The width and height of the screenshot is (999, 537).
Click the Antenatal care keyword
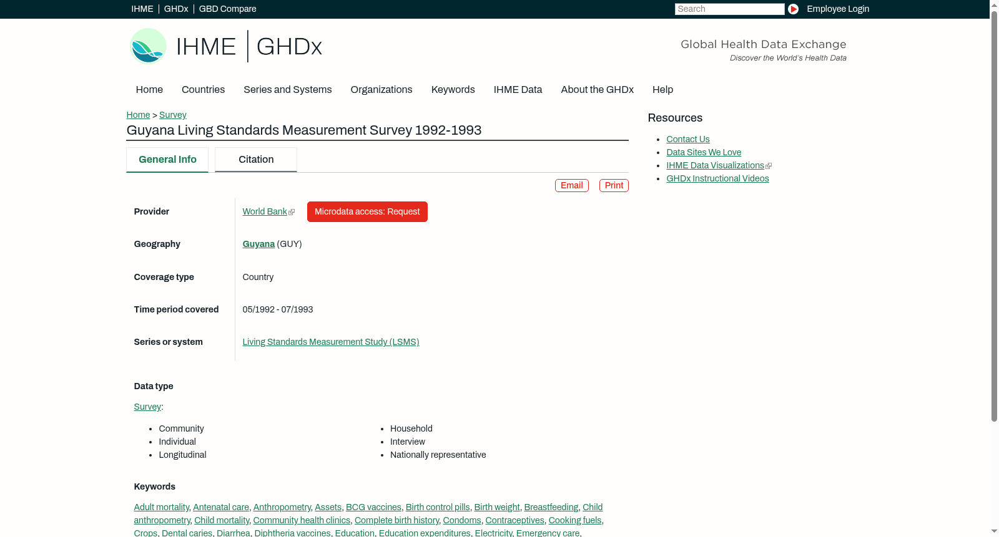tap(221, 507)
